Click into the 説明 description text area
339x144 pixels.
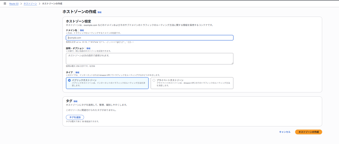click(x=150, y=58)
